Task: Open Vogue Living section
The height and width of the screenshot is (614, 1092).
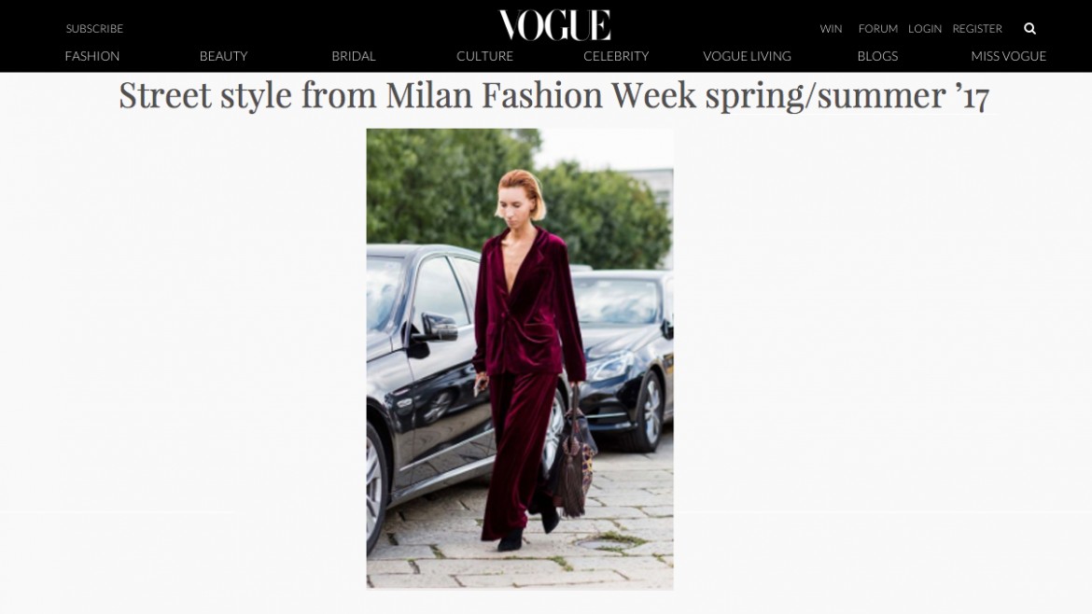Action: click(x=748, y=56)
